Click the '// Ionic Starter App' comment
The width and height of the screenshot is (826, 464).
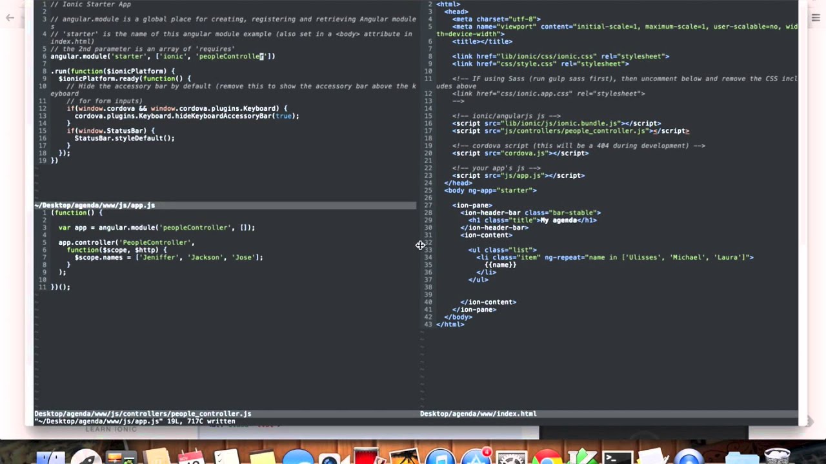[x=90, y=5]
